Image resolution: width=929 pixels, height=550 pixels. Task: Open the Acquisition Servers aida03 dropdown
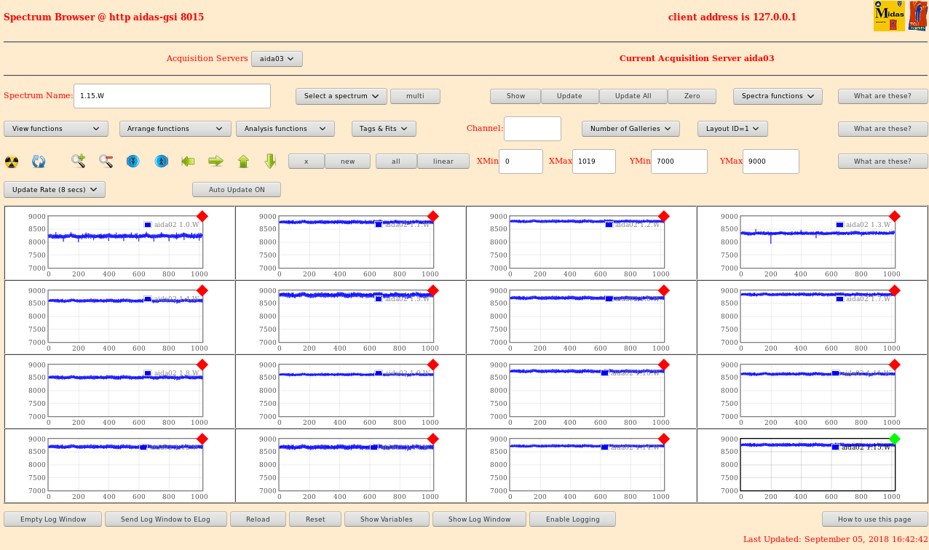pyautogui.click(x=277, y=59)
